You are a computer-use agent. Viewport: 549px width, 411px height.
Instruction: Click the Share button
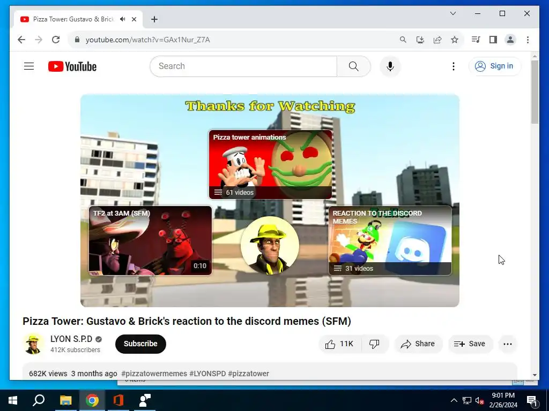point(418,344)
